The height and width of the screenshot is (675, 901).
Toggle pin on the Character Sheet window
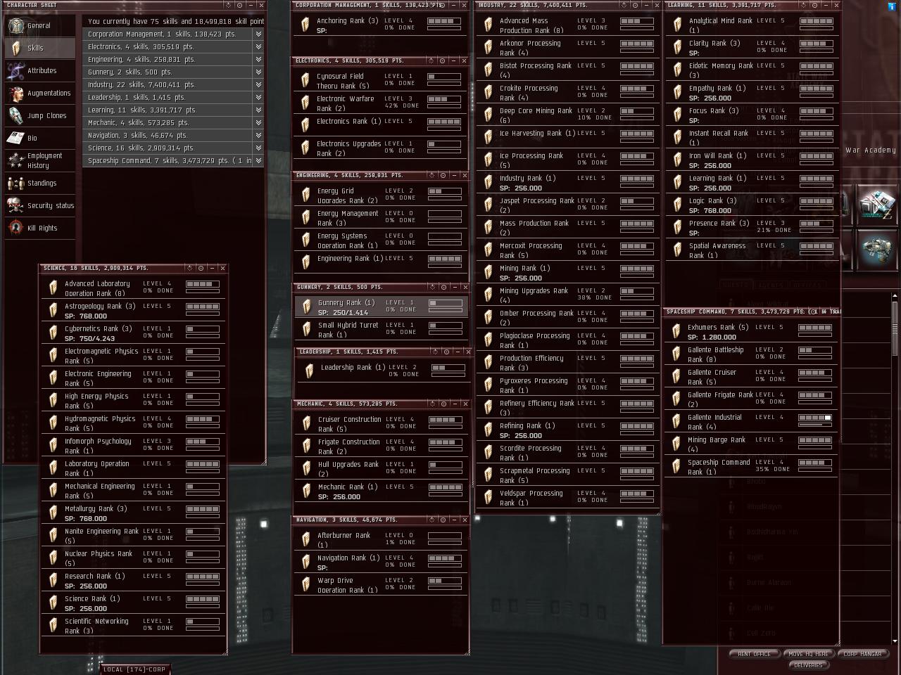(239, 5)
